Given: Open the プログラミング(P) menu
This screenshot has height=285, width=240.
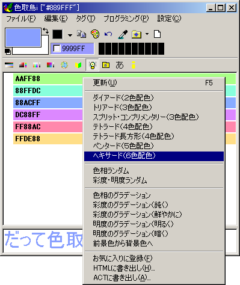Looking at the screenshot, I should (x=126, y=19).
